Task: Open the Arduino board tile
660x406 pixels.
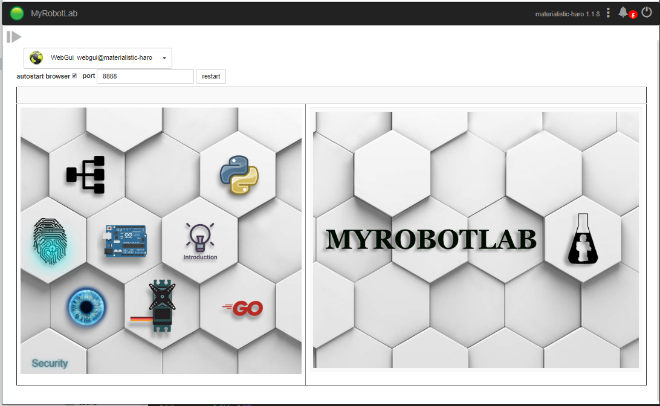Action: [126, 241]
